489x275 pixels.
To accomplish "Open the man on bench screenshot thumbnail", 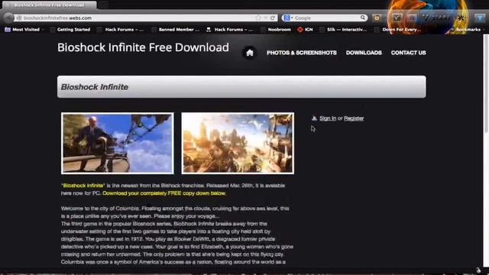I will 118,143.
